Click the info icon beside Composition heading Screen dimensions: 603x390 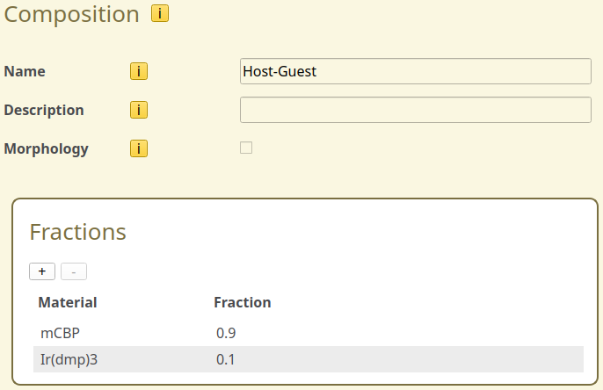[x=160, y=14]
